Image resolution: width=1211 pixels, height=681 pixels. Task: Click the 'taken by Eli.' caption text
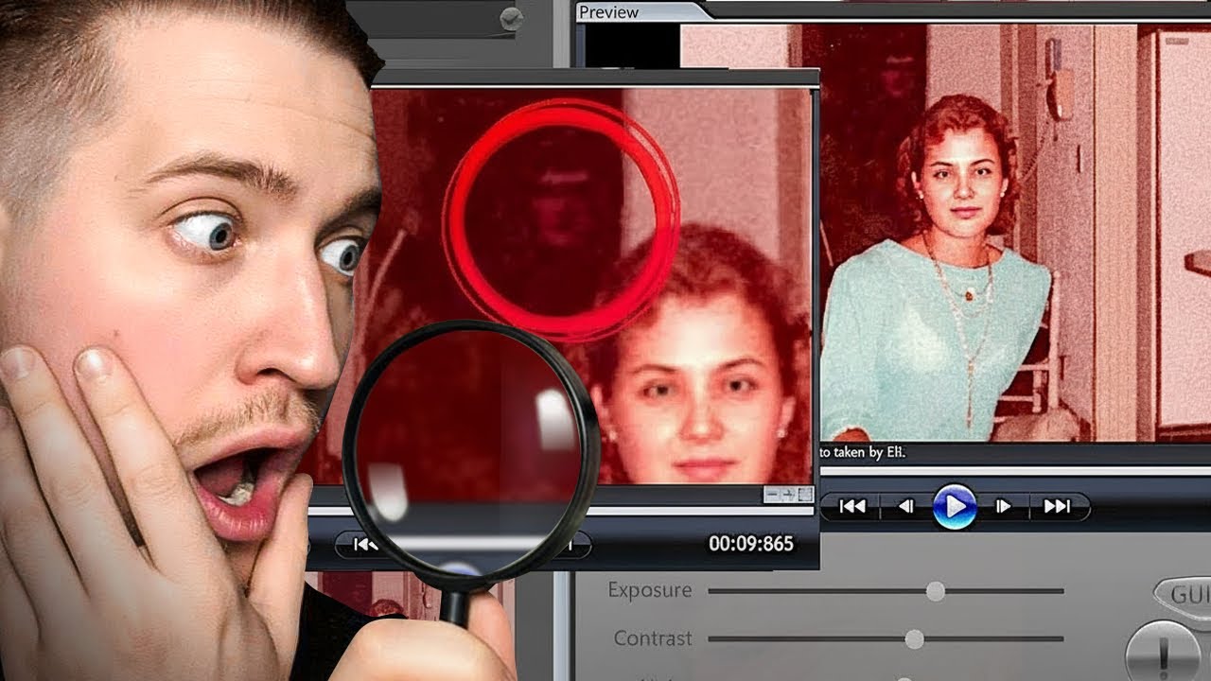pyautogui.click(x=870, y=453)
